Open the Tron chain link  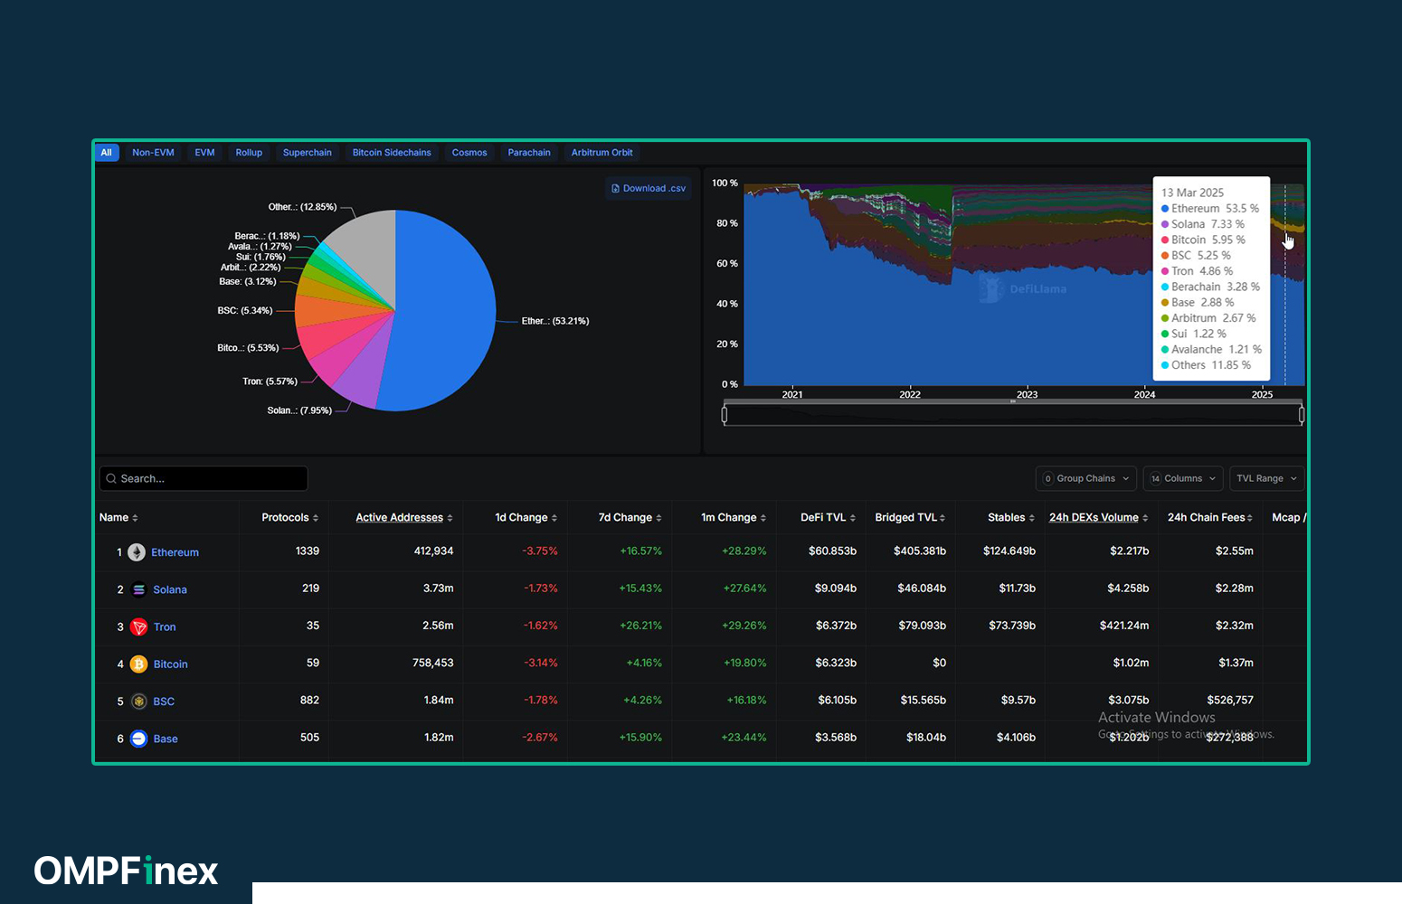click(165, 626)
